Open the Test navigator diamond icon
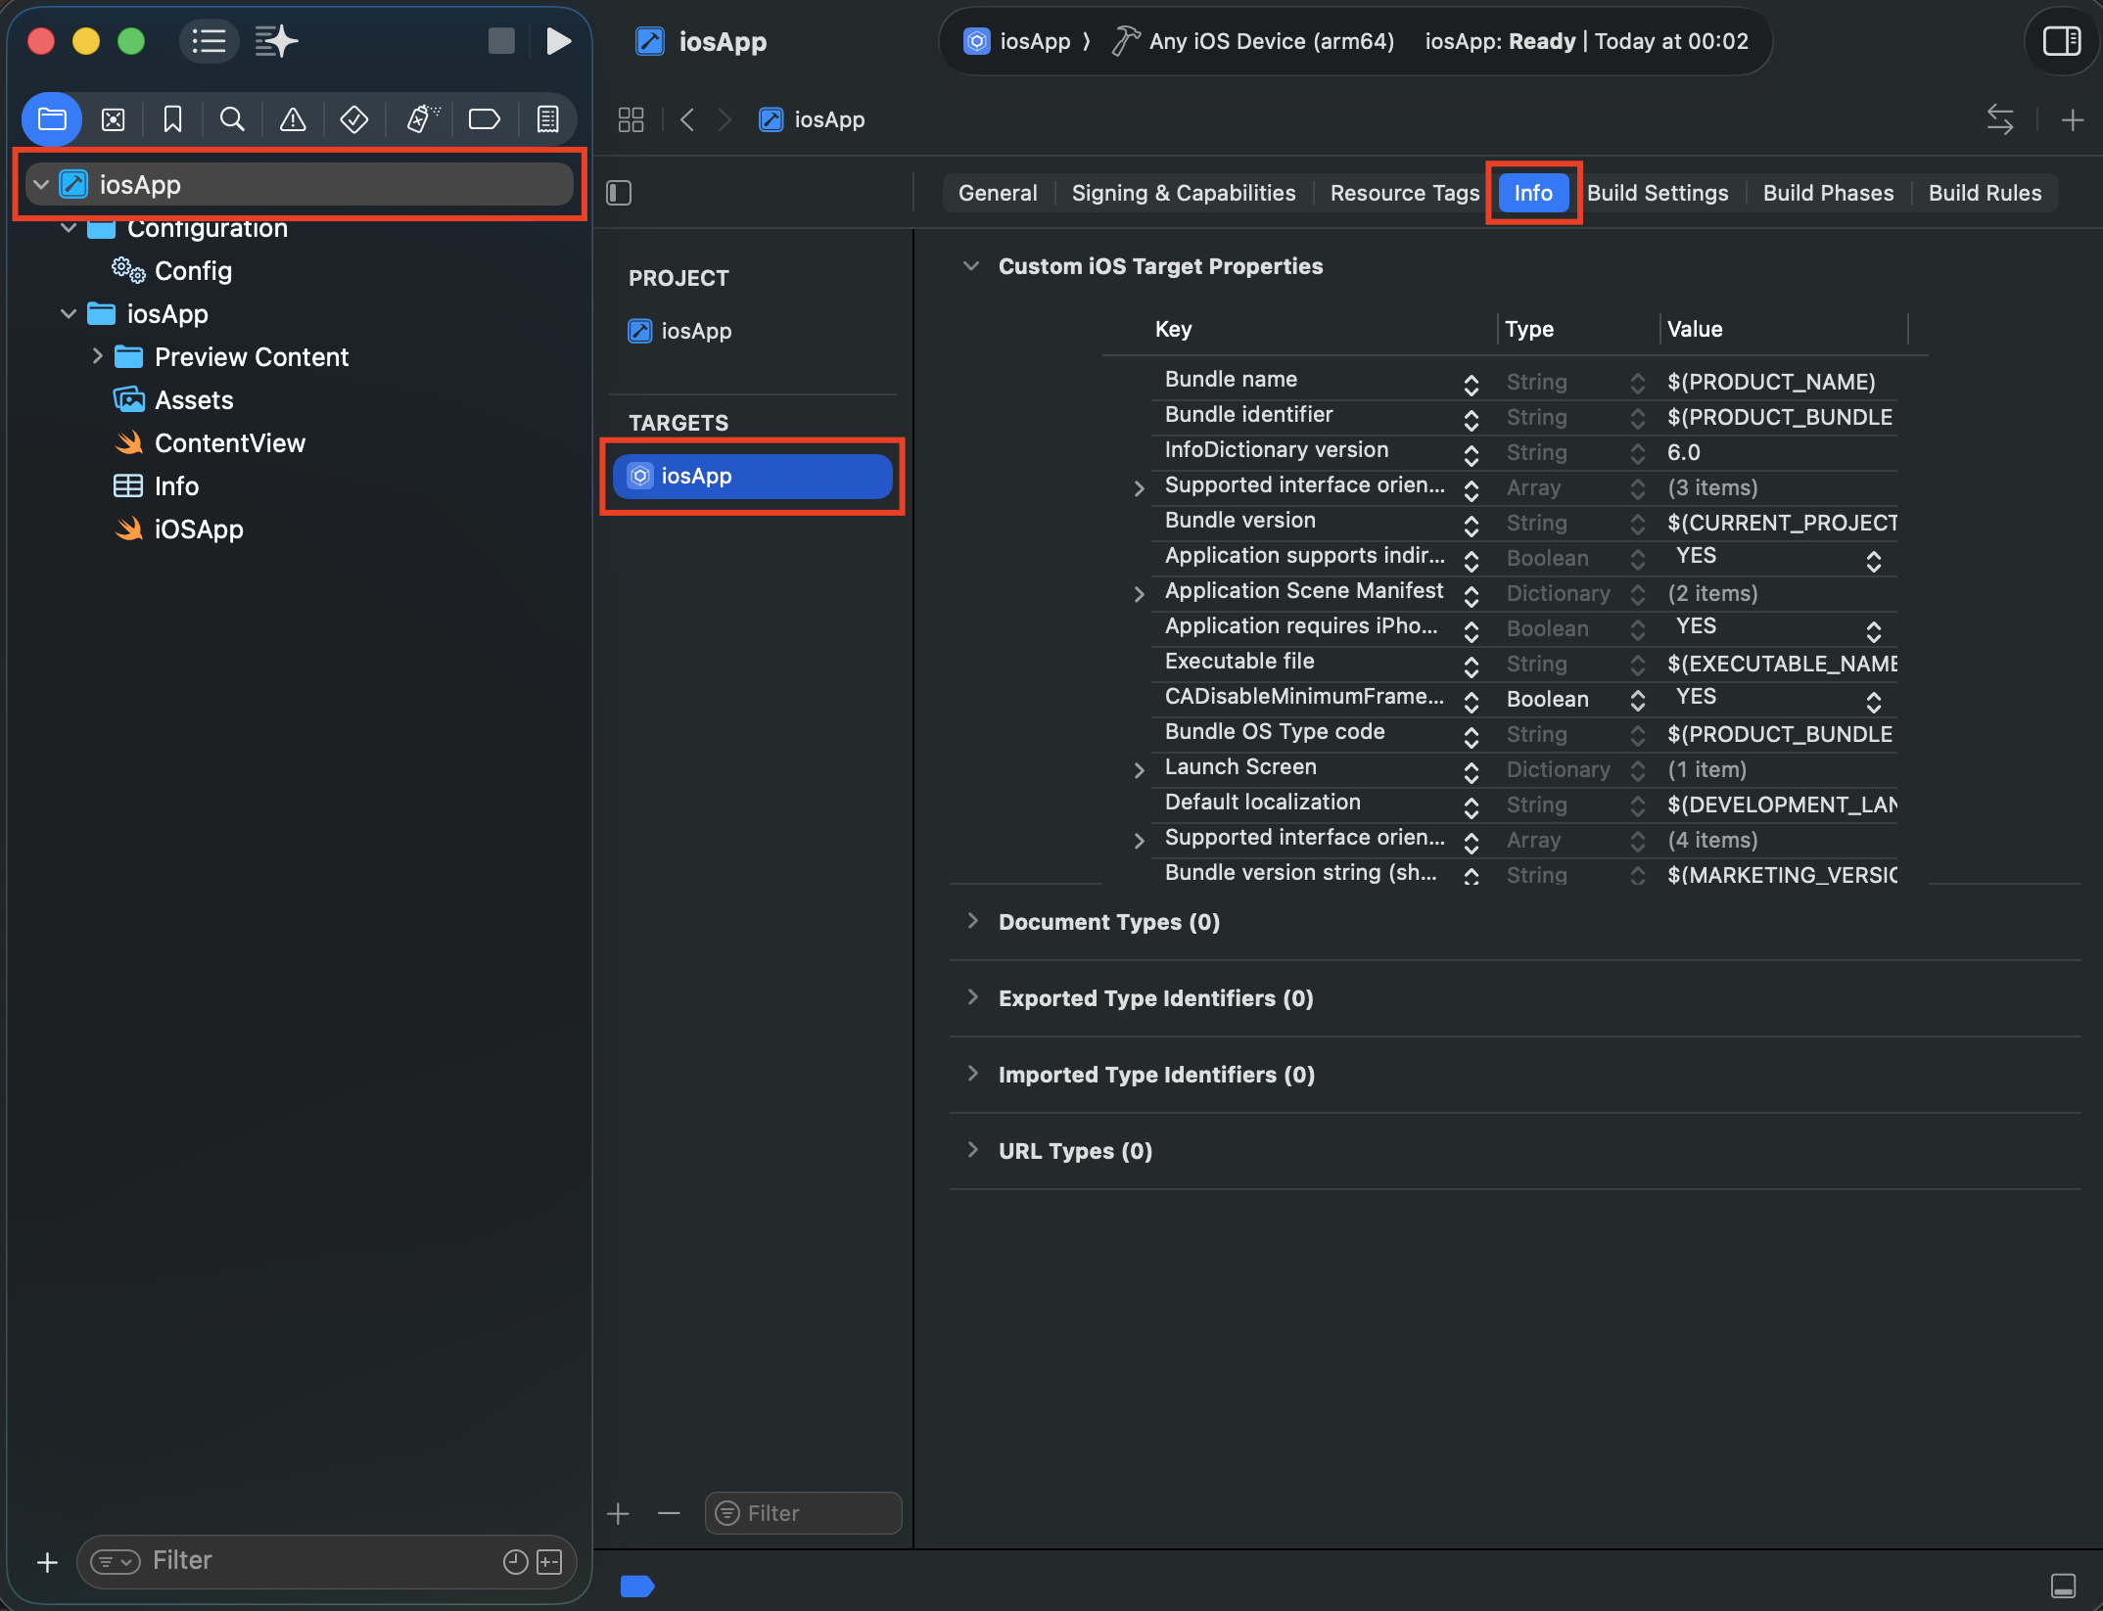Image resolution: width=2103 pixels, height=1611 pixels. (353, 119)
